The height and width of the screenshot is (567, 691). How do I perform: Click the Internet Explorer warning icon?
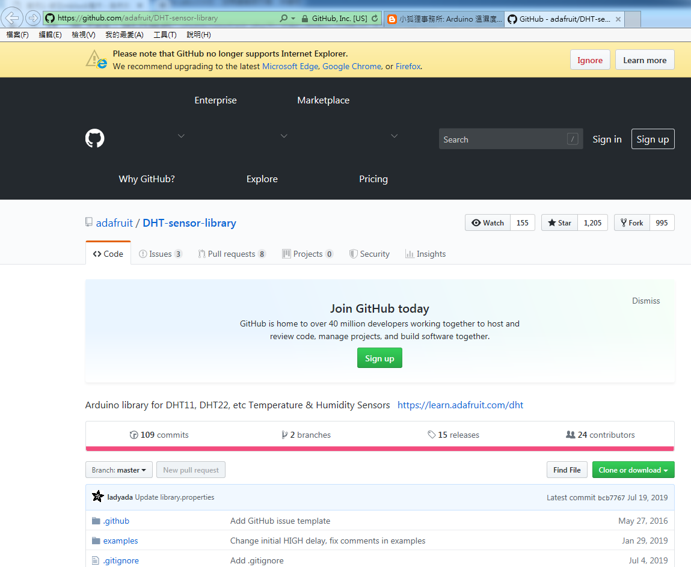click(x=96, y=60)
